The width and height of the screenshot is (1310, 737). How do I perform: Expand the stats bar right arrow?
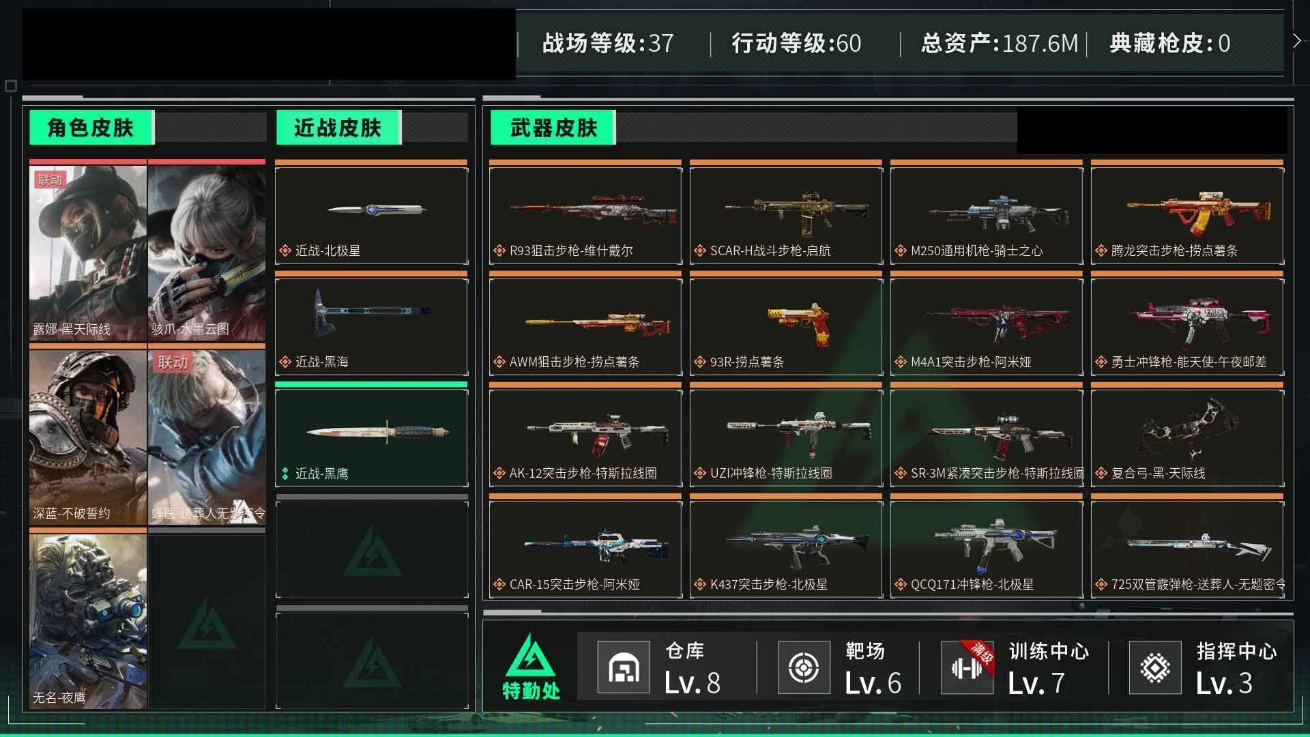tap(1296, 41)
